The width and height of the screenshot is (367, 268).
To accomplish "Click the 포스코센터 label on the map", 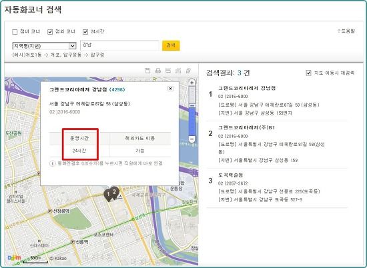I will pyautogui.click(x=104, y=234).
